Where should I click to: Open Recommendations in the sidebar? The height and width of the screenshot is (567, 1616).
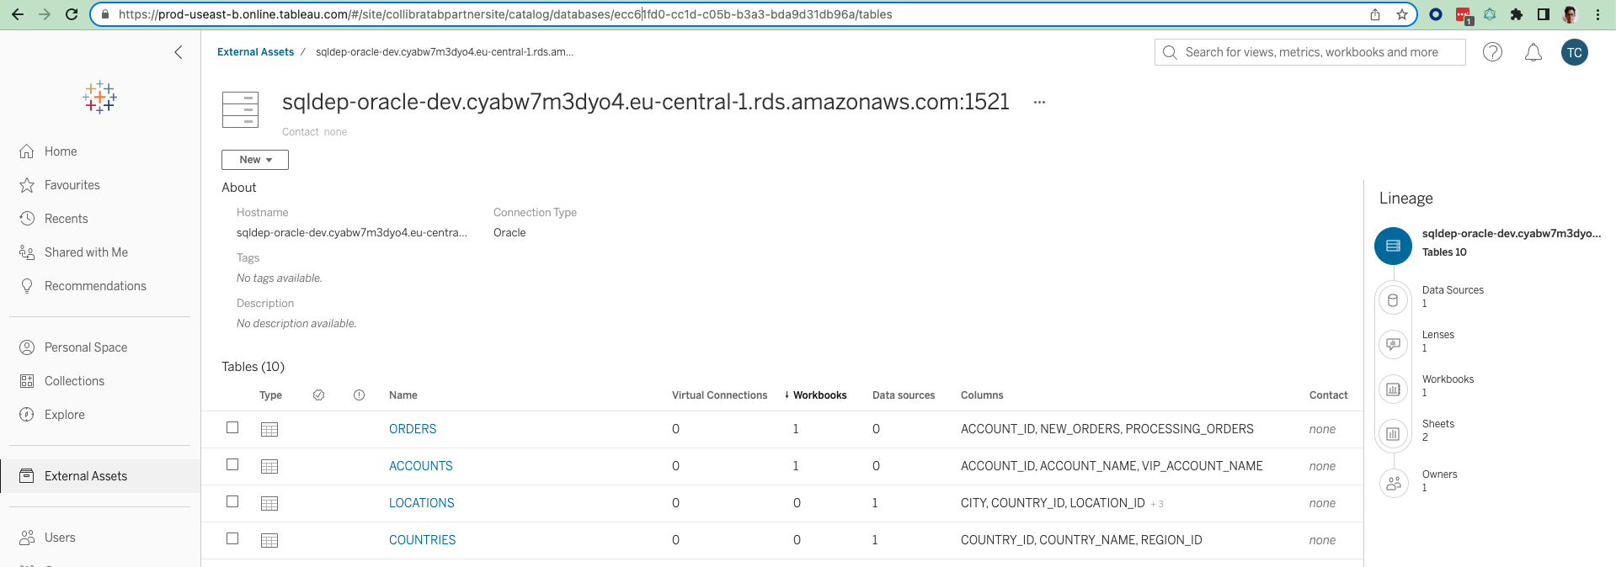(95, 286)
